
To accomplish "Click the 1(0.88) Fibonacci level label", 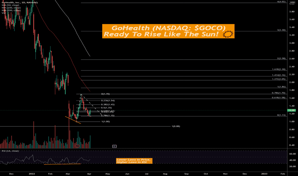I will tap(176, 126).
